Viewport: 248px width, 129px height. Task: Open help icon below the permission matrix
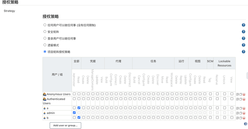(x=246, y=124)
